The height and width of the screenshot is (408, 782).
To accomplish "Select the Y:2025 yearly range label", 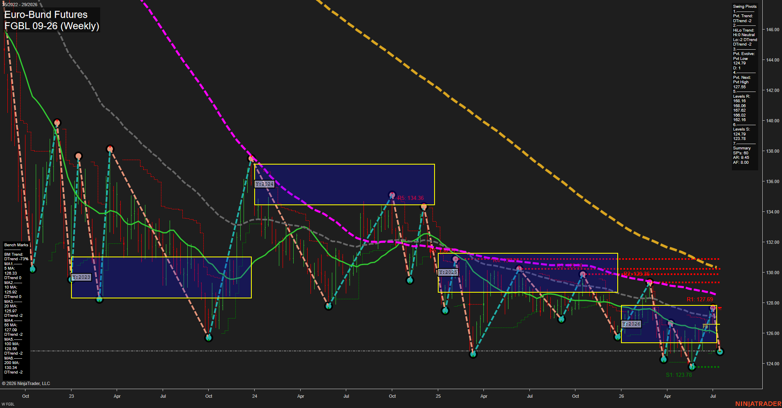I will click(x=448, y=273).
